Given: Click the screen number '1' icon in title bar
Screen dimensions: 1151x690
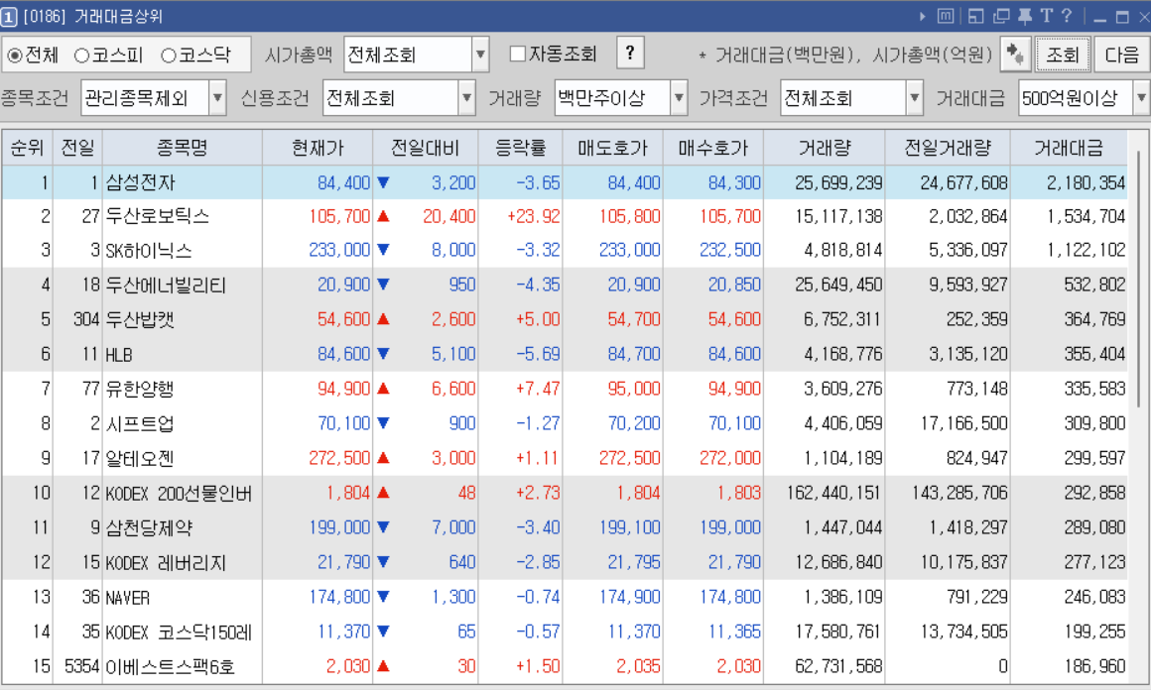Looking at the screenshot, I should (x=9, y=16).
